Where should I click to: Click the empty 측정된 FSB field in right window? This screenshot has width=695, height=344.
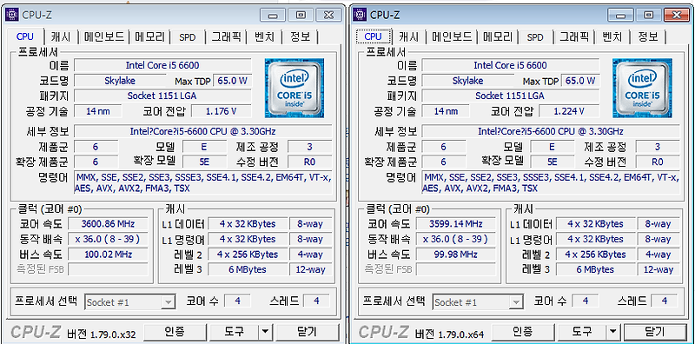tap(456, 269)
